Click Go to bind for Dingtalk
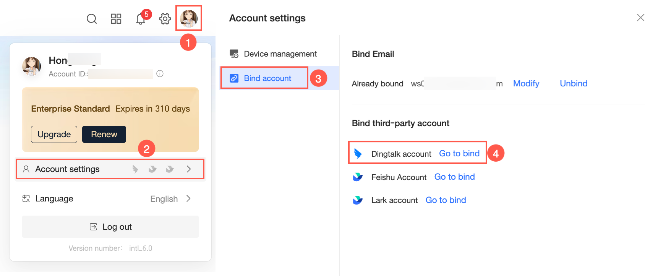 point(459,154)
